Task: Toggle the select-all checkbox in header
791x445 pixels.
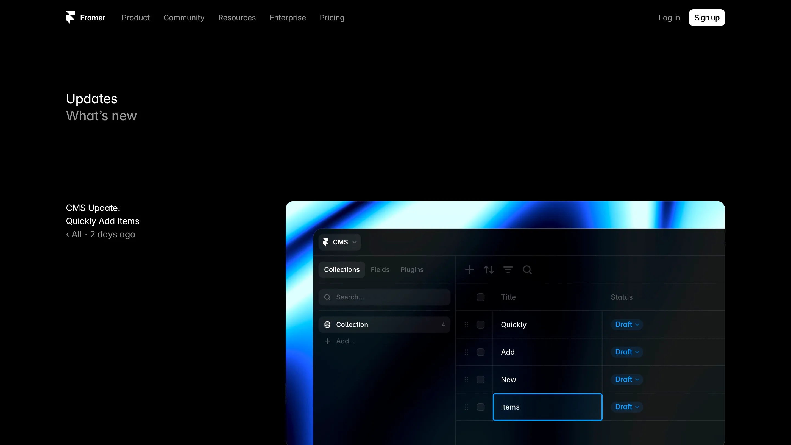Action: click(x=481, y=297)
